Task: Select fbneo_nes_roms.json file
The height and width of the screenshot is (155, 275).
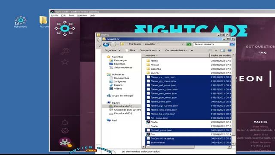Action: [188, 93]
